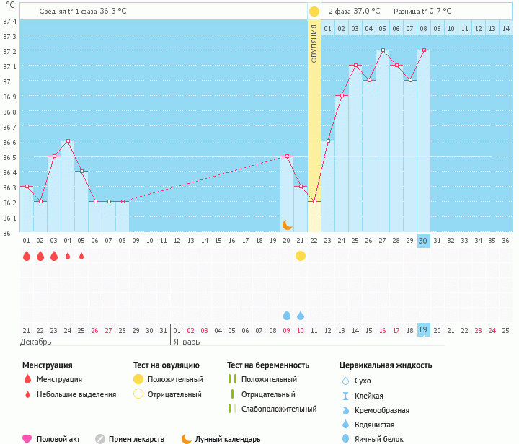
Task: Click the Сухо empty drop legend icon
Action: point(345,381)
